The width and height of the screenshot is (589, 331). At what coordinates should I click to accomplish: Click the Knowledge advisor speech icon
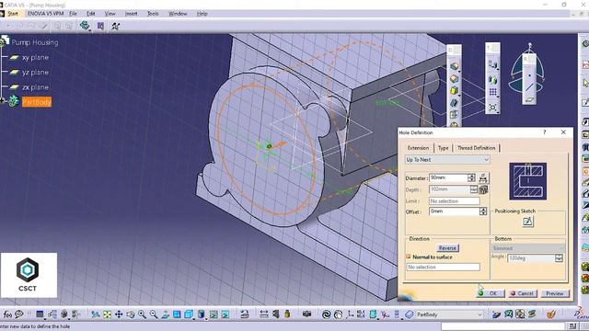(x=19, y=314)
